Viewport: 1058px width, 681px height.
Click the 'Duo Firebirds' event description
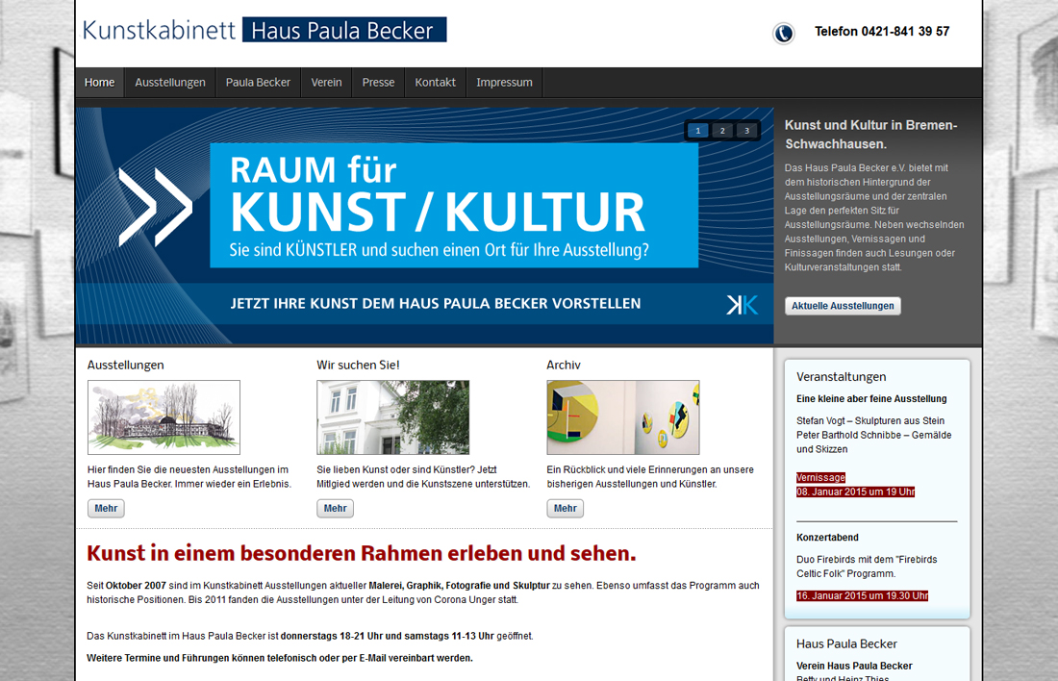[x=867, y=567]
